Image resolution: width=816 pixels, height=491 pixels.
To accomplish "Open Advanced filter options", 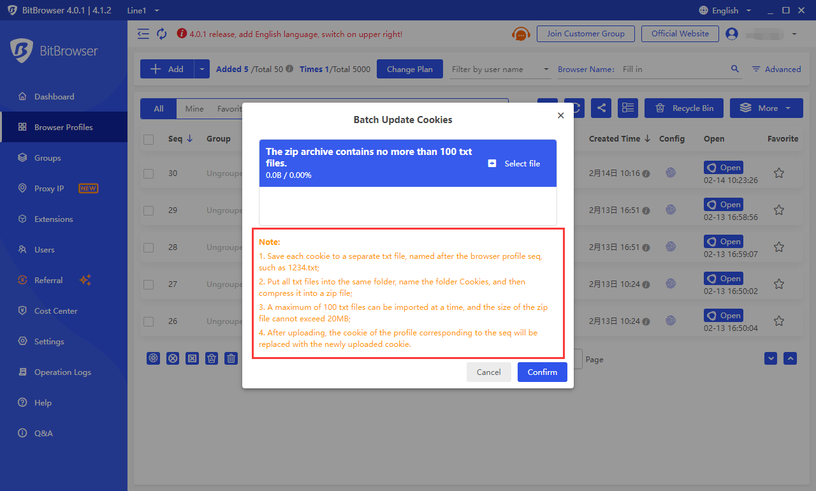I will coord(776,70).
